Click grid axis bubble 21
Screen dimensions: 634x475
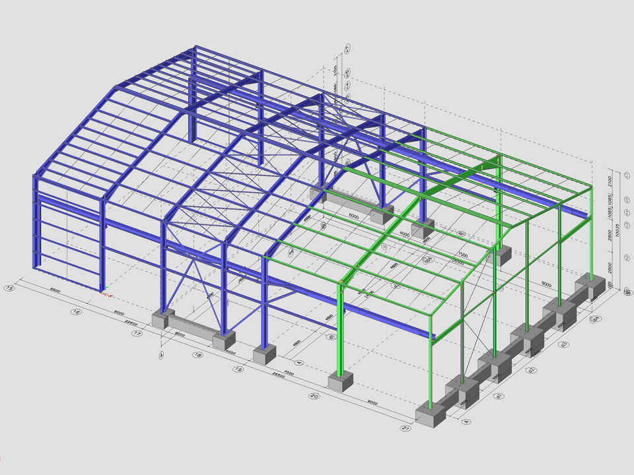(x=405, y=428)
